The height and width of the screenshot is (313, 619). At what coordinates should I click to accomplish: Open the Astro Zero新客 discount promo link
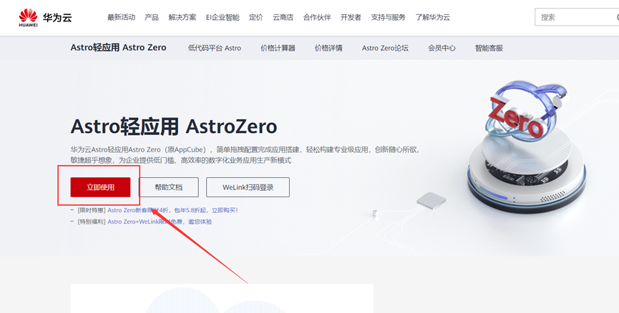pos(173,211)
